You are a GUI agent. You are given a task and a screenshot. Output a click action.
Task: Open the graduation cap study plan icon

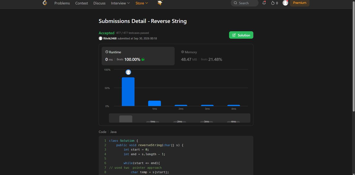pos(160,3)
